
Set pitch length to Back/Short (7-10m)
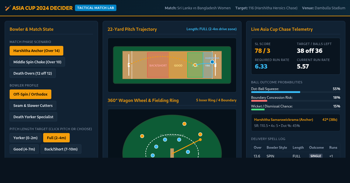pyautogui.click(x=61, y=149)
